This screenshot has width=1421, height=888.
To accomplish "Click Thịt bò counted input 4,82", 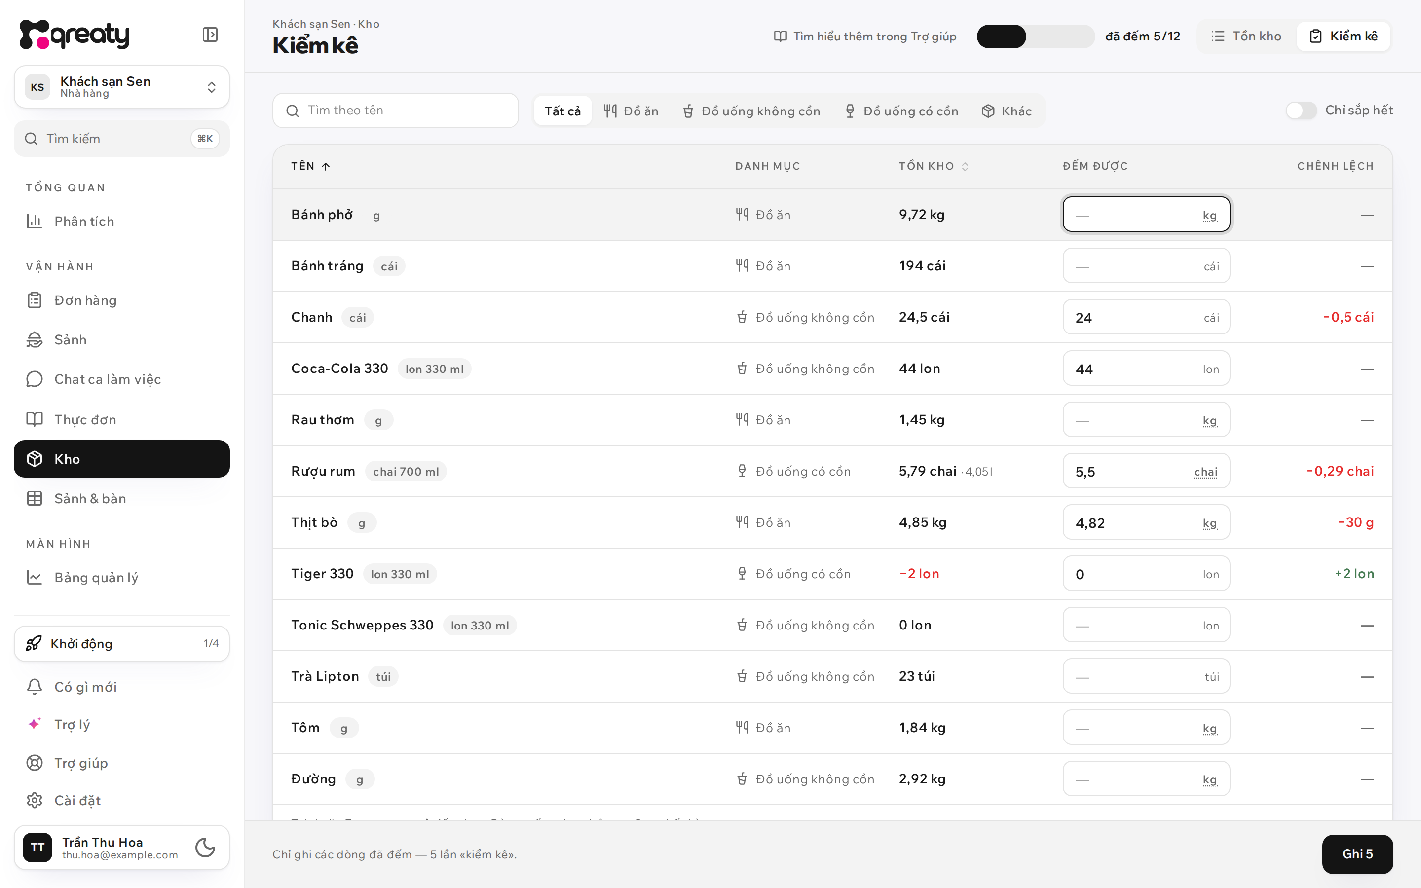I will pyautogui.click(x=1146, y=522).
